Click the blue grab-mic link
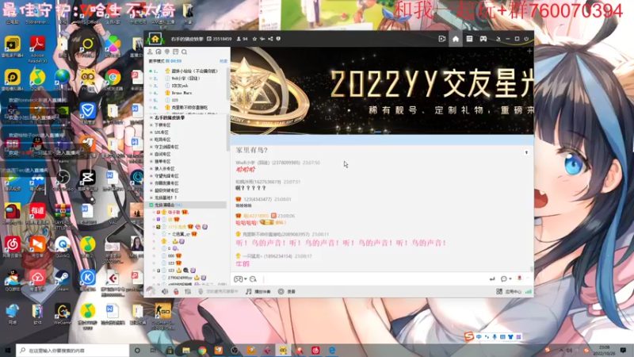 (223, 61)
